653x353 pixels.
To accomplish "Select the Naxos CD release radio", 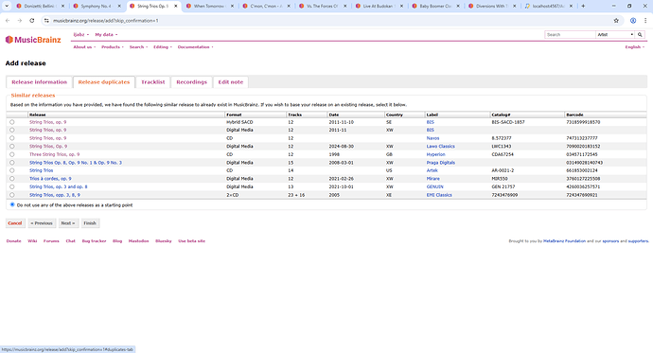I will pos(12,138).
